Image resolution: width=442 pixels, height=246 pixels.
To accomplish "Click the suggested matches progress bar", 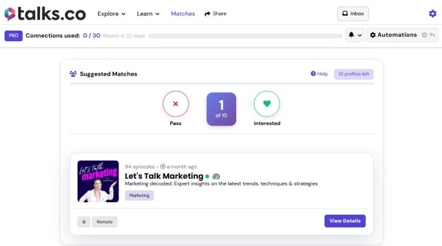I will point(222,84).
